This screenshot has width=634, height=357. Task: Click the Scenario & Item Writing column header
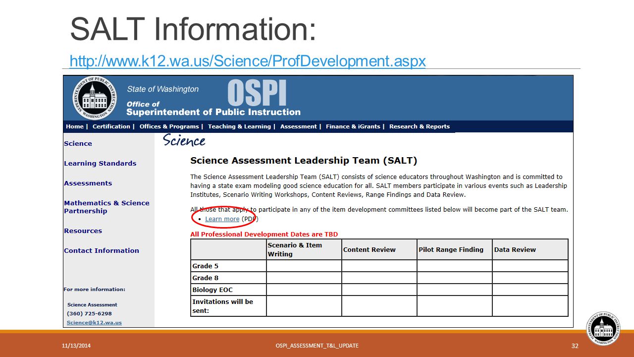click(304, 249)
